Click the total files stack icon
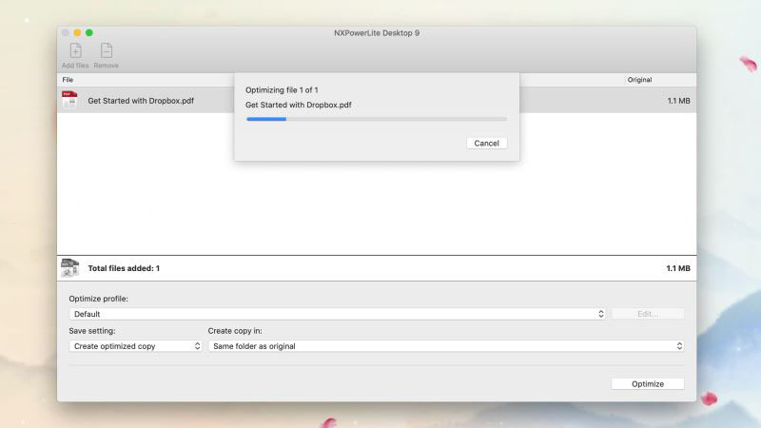Screen dimensions: 761x428 [x=69, y=268]
